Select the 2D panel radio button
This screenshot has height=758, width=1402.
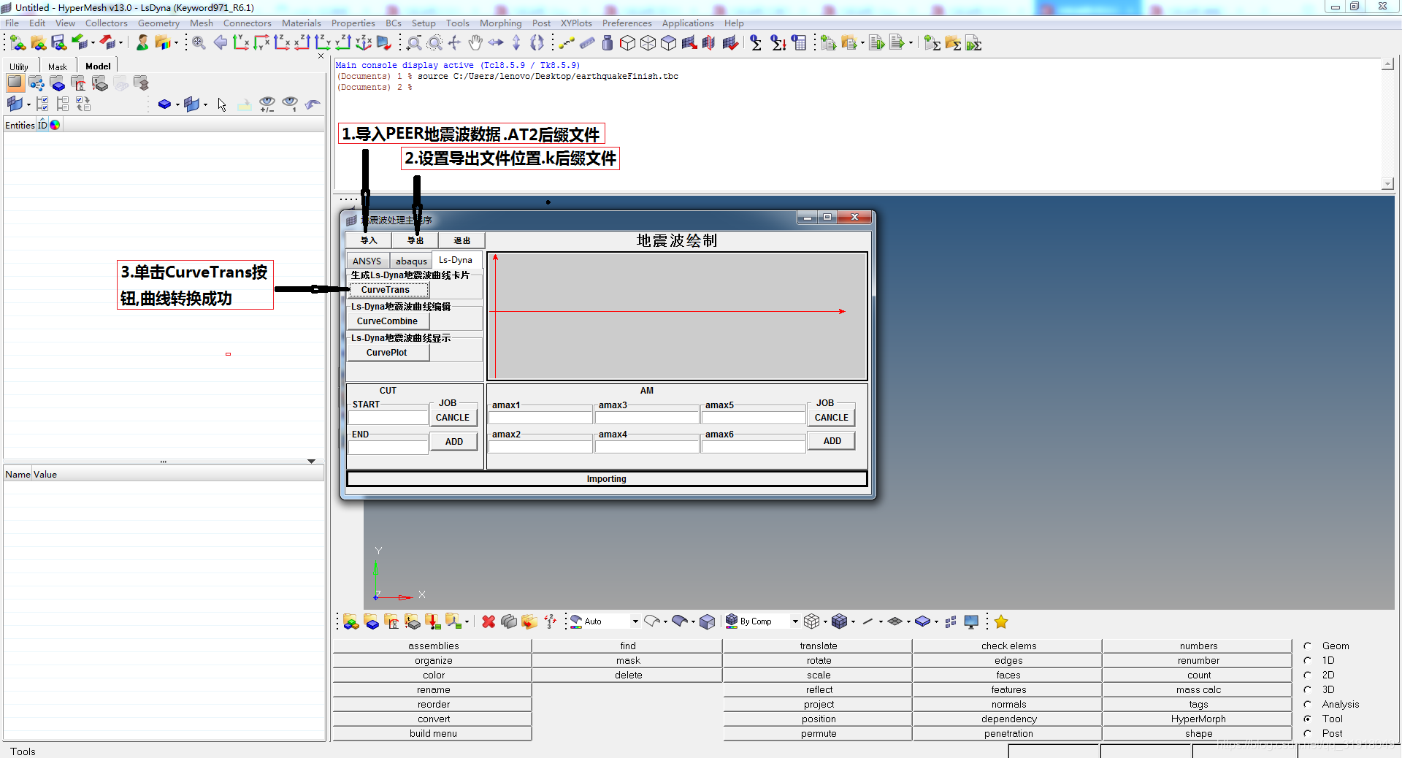(x=1308, y=675)
